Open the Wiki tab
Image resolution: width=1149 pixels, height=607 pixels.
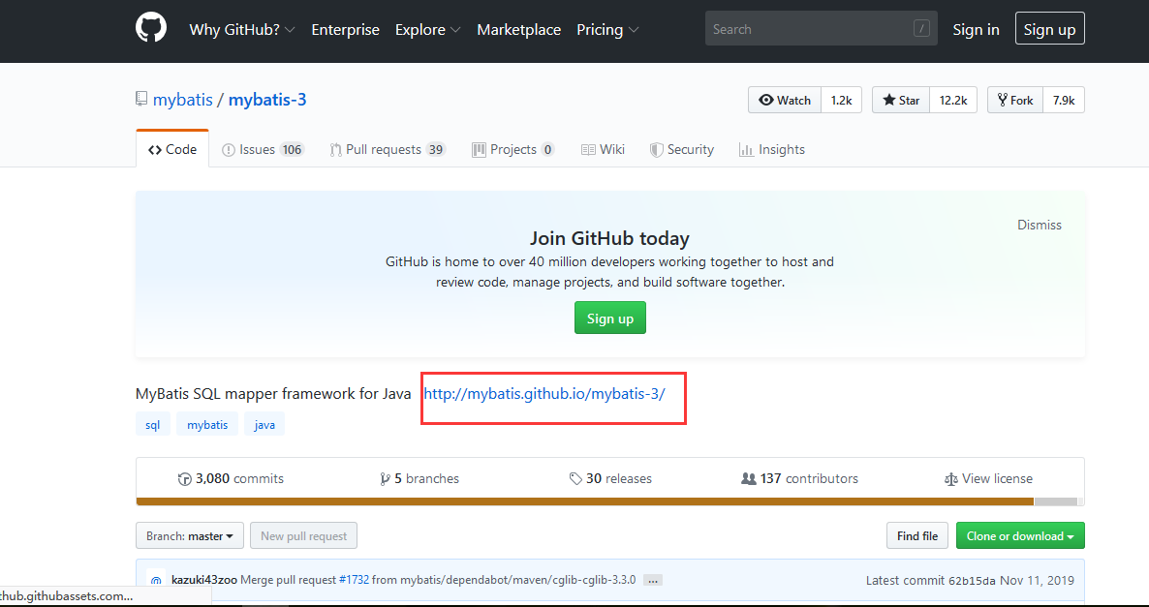(603, 149)
